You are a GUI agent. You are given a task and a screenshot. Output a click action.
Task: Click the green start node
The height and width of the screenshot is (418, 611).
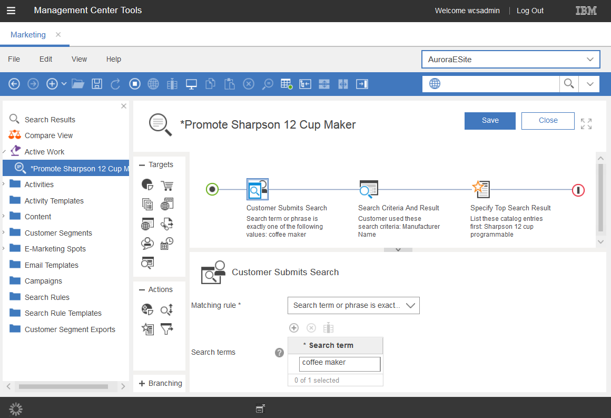[212, 190]
